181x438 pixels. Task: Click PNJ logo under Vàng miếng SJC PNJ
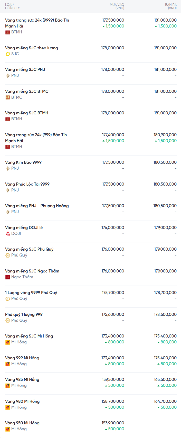(8, 76)
